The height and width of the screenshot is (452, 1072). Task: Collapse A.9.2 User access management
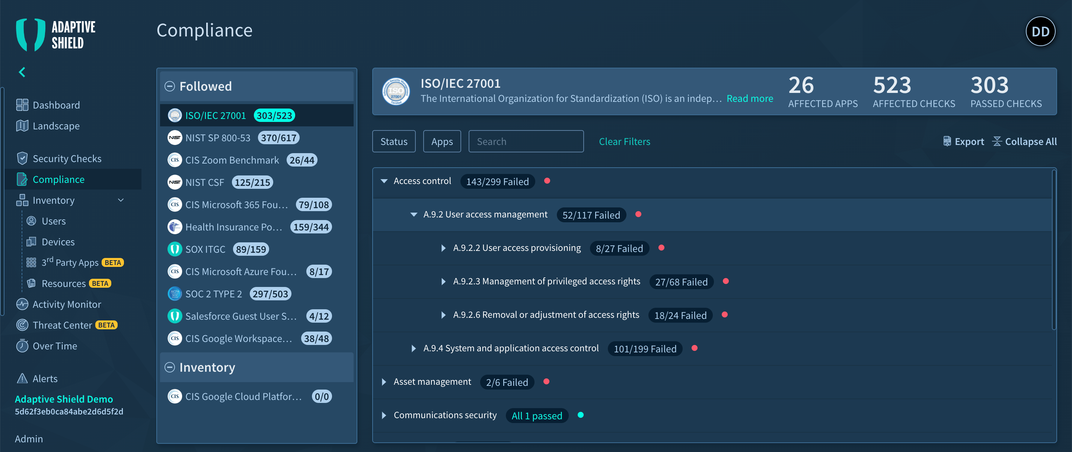point(414,215)
